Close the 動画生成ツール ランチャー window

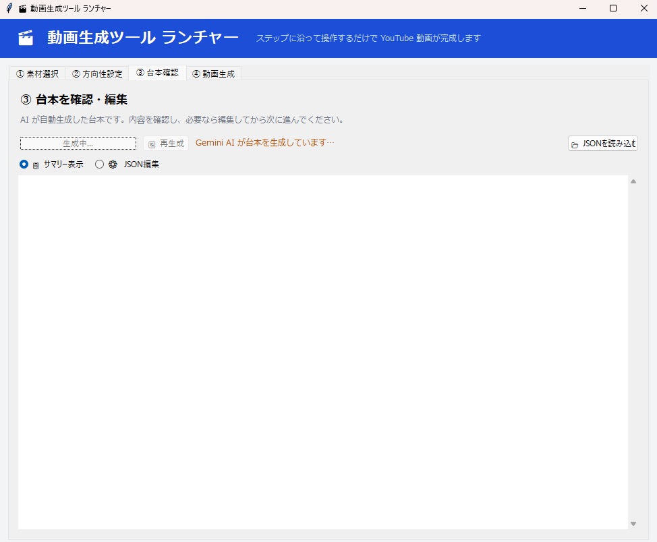644,8
